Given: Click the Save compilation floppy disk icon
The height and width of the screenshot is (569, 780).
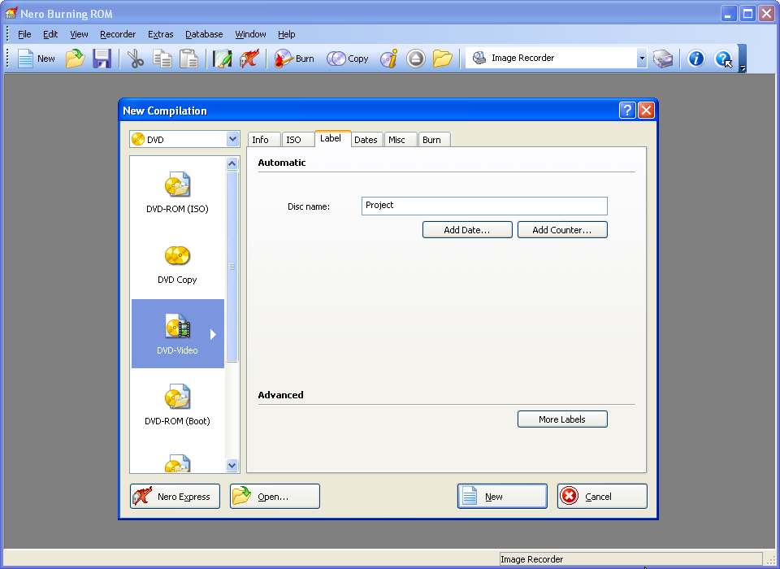Looking at the screenshot, I should pyautogui.click(x=102, y=59).
